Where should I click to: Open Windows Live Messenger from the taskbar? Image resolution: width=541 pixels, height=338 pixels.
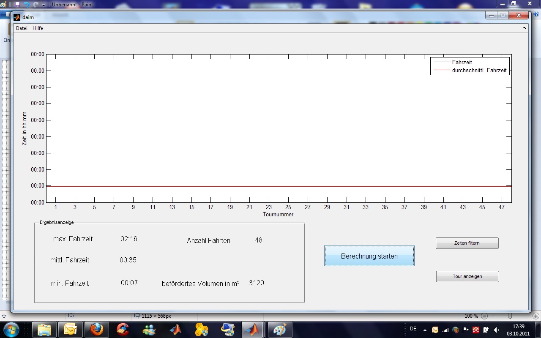pos(149,329)
